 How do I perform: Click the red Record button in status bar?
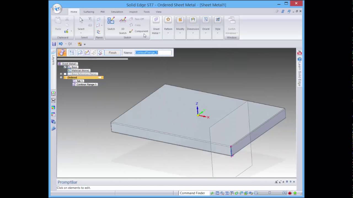(290, 193)
